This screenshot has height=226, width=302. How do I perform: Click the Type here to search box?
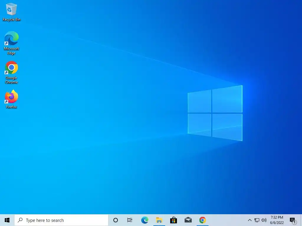[61, 220]
